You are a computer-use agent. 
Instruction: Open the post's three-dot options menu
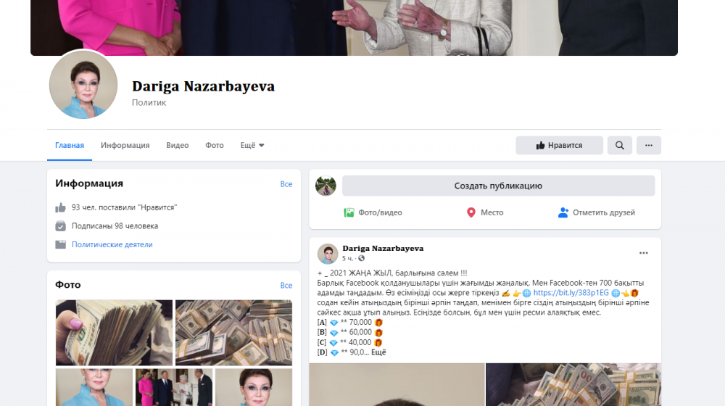(643, 253)
